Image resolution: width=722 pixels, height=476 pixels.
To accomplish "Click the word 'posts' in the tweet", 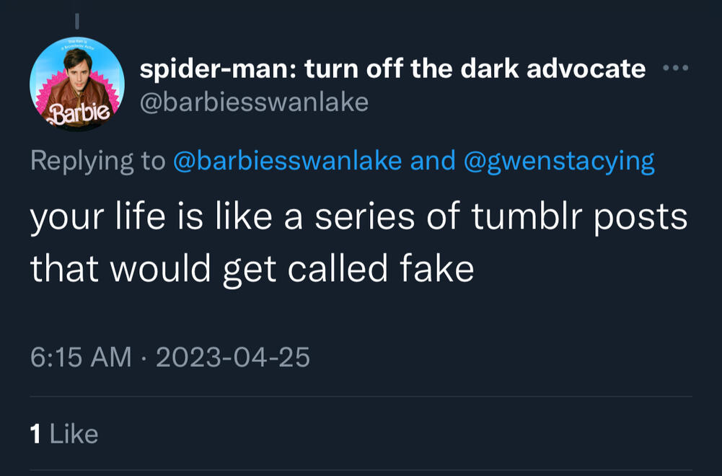I will 640,218.
